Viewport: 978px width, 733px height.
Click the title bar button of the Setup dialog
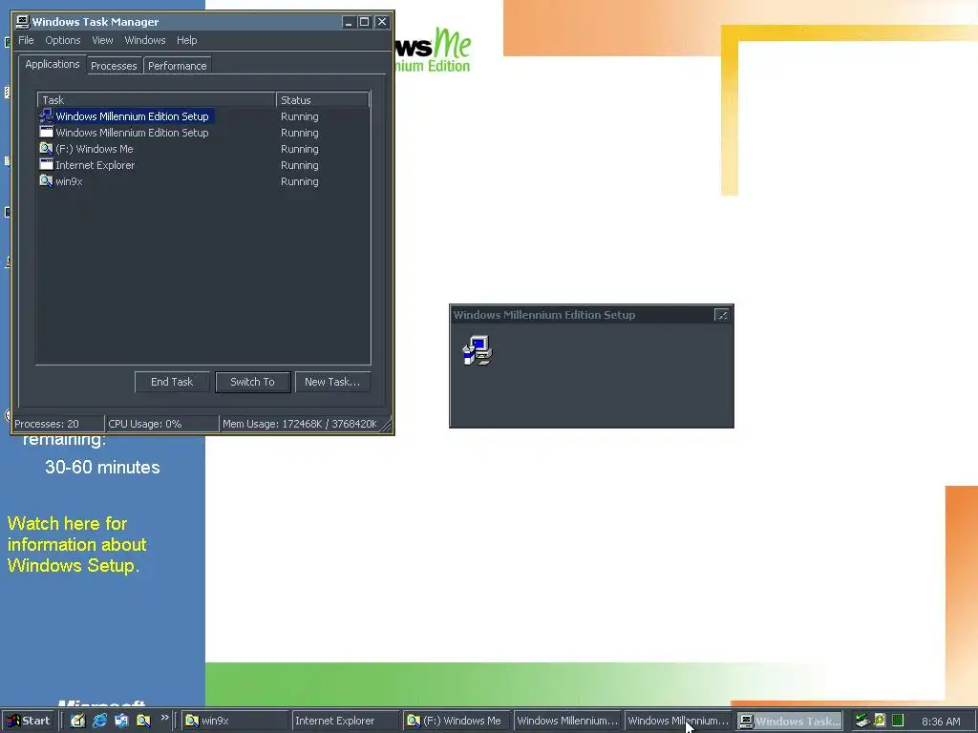pyautogui.click(x=722, y=315)
